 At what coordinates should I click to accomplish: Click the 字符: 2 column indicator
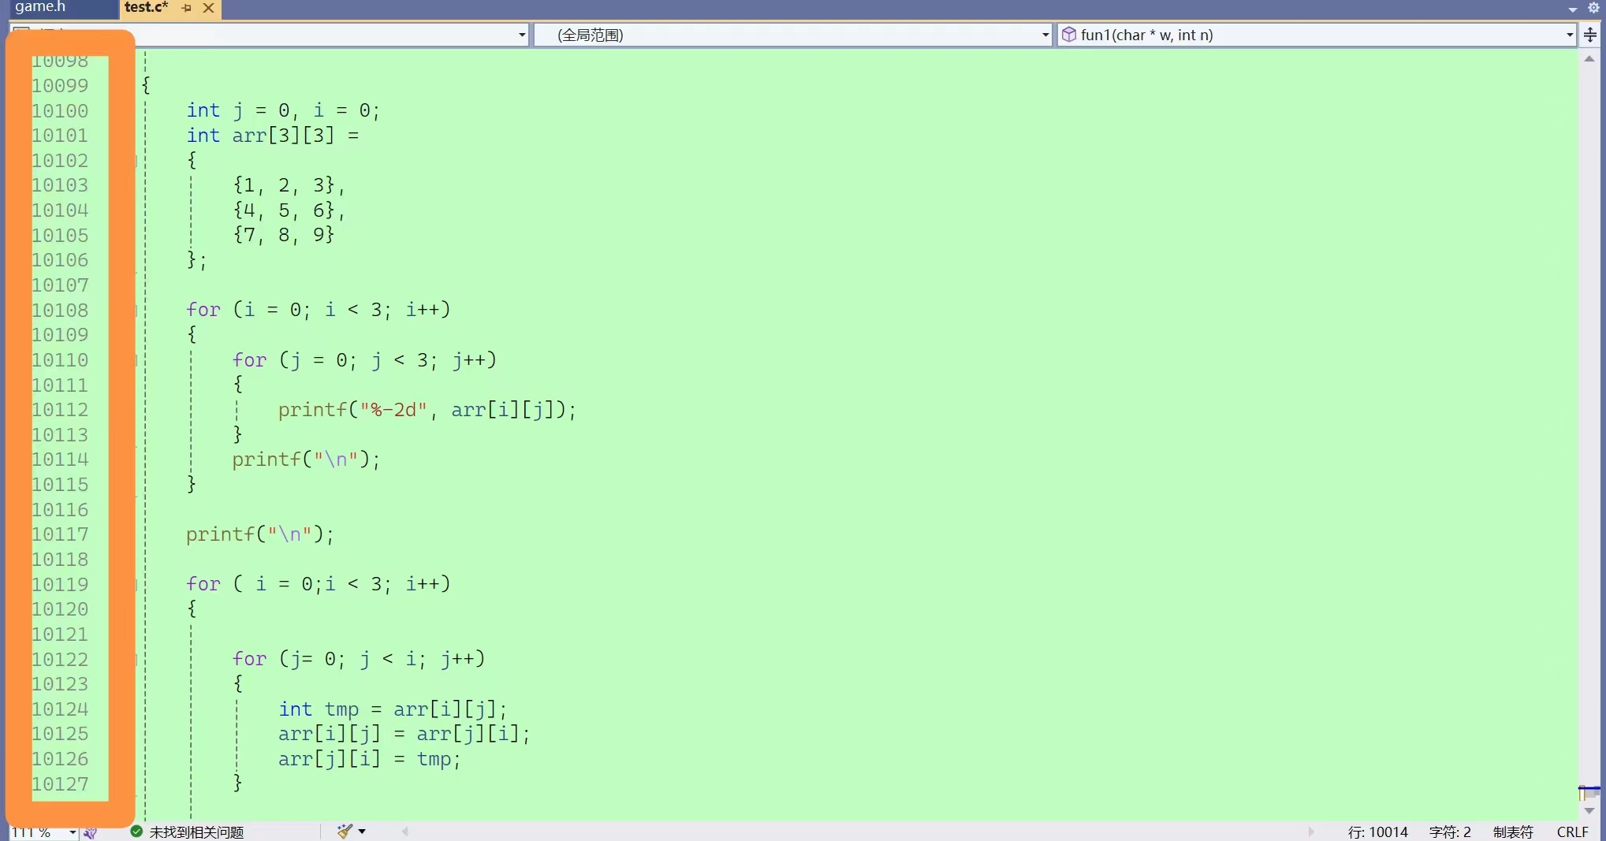[x=1450, y=832]
